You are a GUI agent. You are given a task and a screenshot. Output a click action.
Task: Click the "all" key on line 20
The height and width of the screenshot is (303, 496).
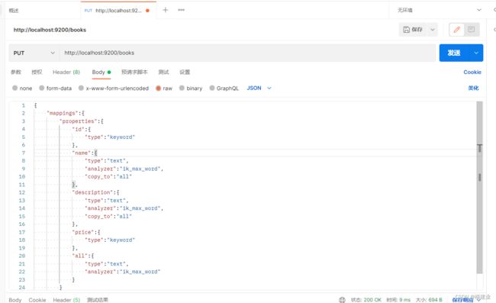pos(79,256)
